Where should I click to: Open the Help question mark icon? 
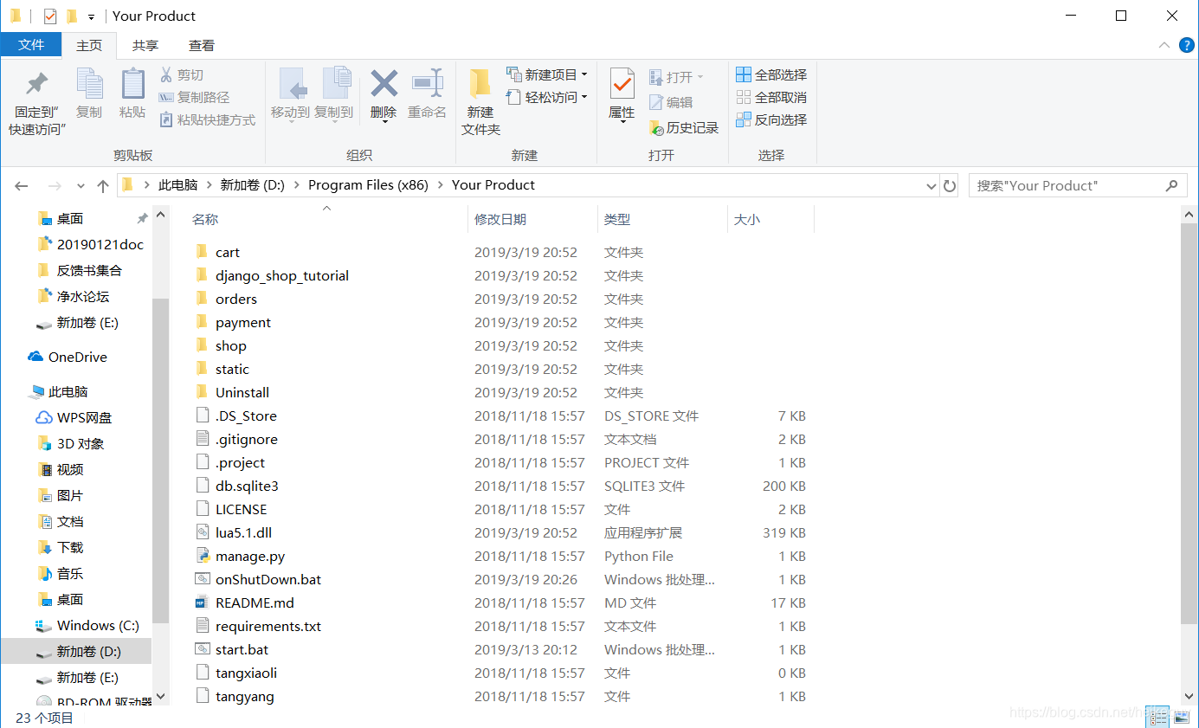tap(1185, 45)
